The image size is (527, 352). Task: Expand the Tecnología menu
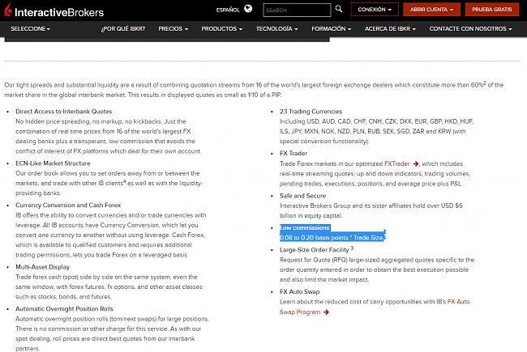pyautogui.click(x=277, y=29)
